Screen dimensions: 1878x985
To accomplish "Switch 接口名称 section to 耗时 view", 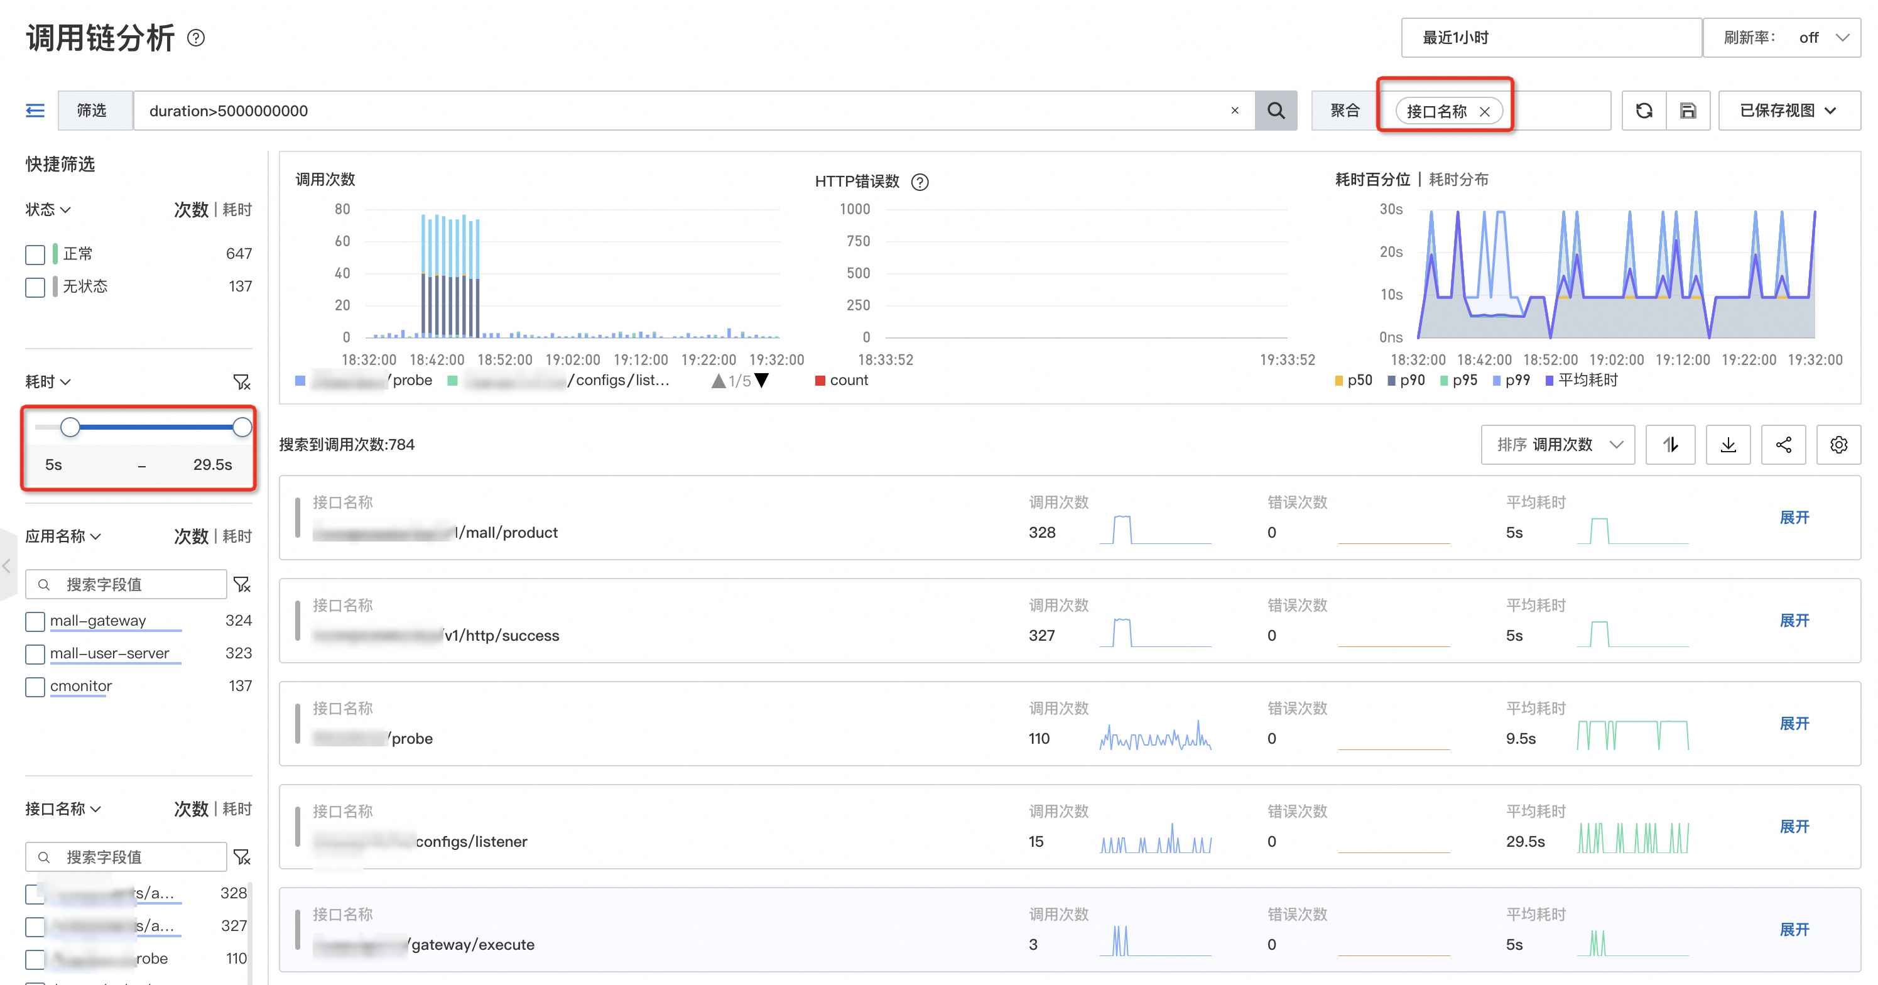I will (237, 809).
